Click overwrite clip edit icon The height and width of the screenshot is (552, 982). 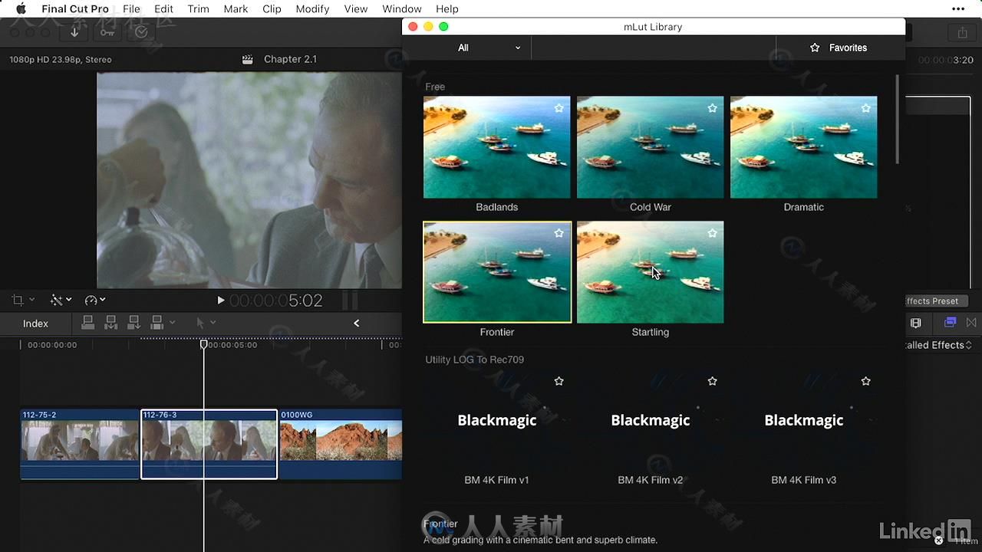(157, 323)
